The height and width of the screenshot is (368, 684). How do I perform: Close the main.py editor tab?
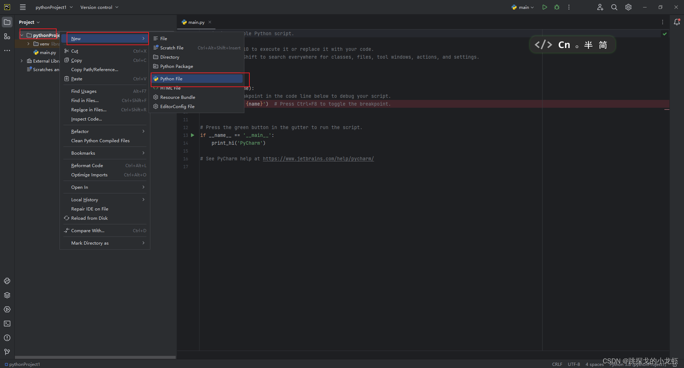pyautogui.click(x=210, y=22)
